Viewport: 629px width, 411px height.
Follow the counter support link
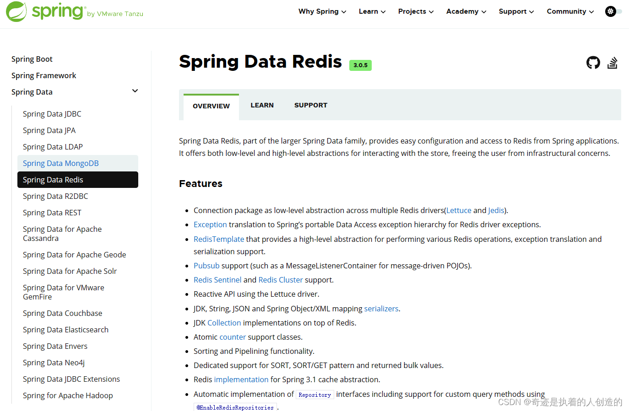pyautogui.click(x=233, y=337)
